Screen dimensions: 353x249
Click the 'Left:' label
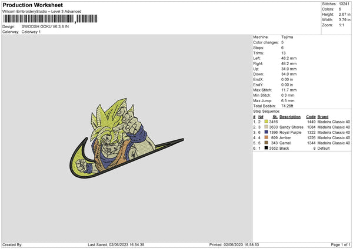point(257,58)
